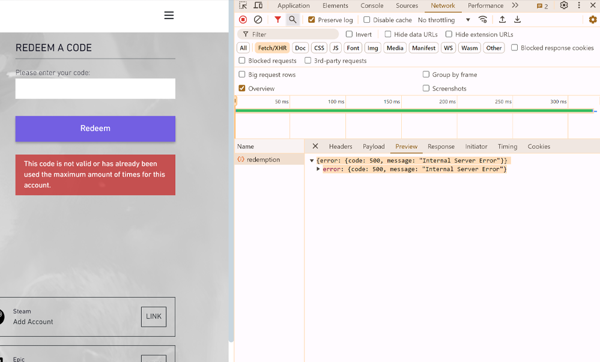Image resolution: width=600 pixels, height=362 pixels.
Task: Open network conditions wifi icon
Action: click(483, 20)
